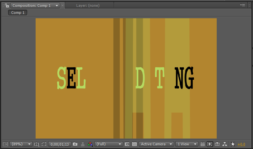253x149 pixels.
Task: Open grid and guide options icon
Action: [x=37, y=144]
